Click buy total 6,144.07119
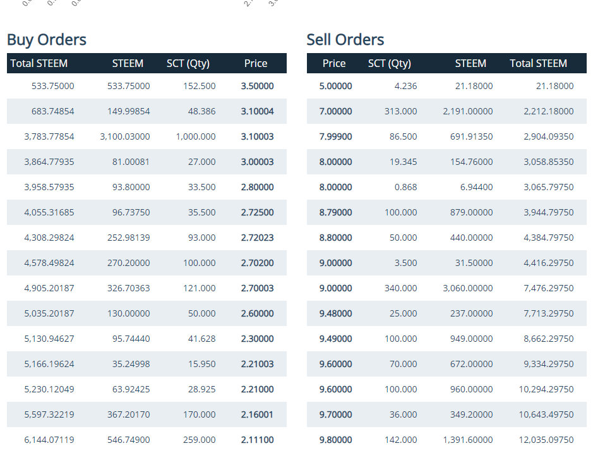The width and height of the screenshot is (593, 453). (x=49, y=440)
